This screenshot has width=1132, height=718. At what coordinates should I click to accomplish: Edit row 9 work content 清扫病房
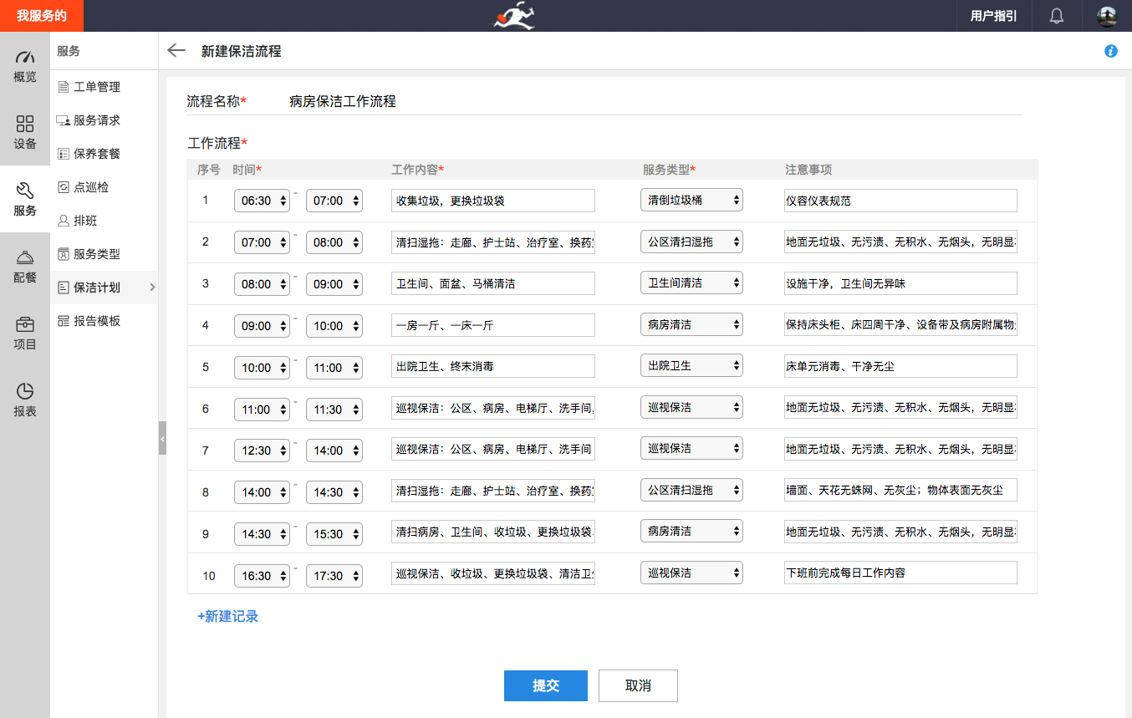tap(493, 532)
